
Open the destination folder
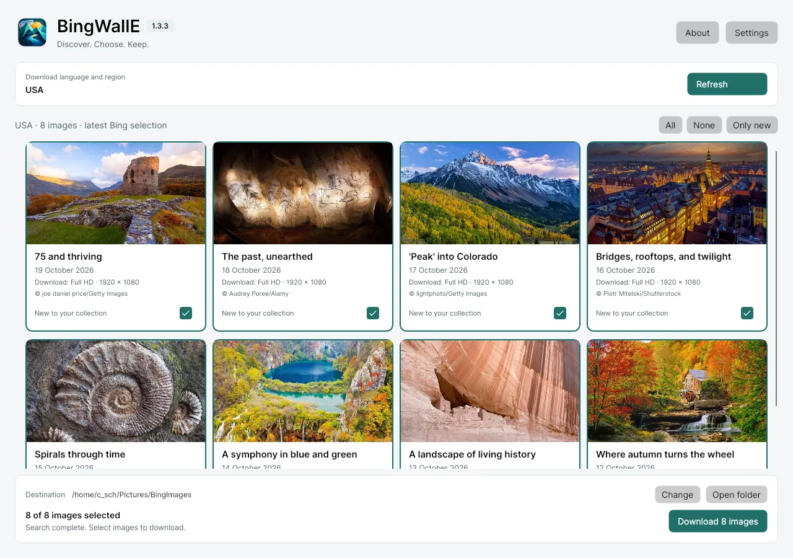737,495
